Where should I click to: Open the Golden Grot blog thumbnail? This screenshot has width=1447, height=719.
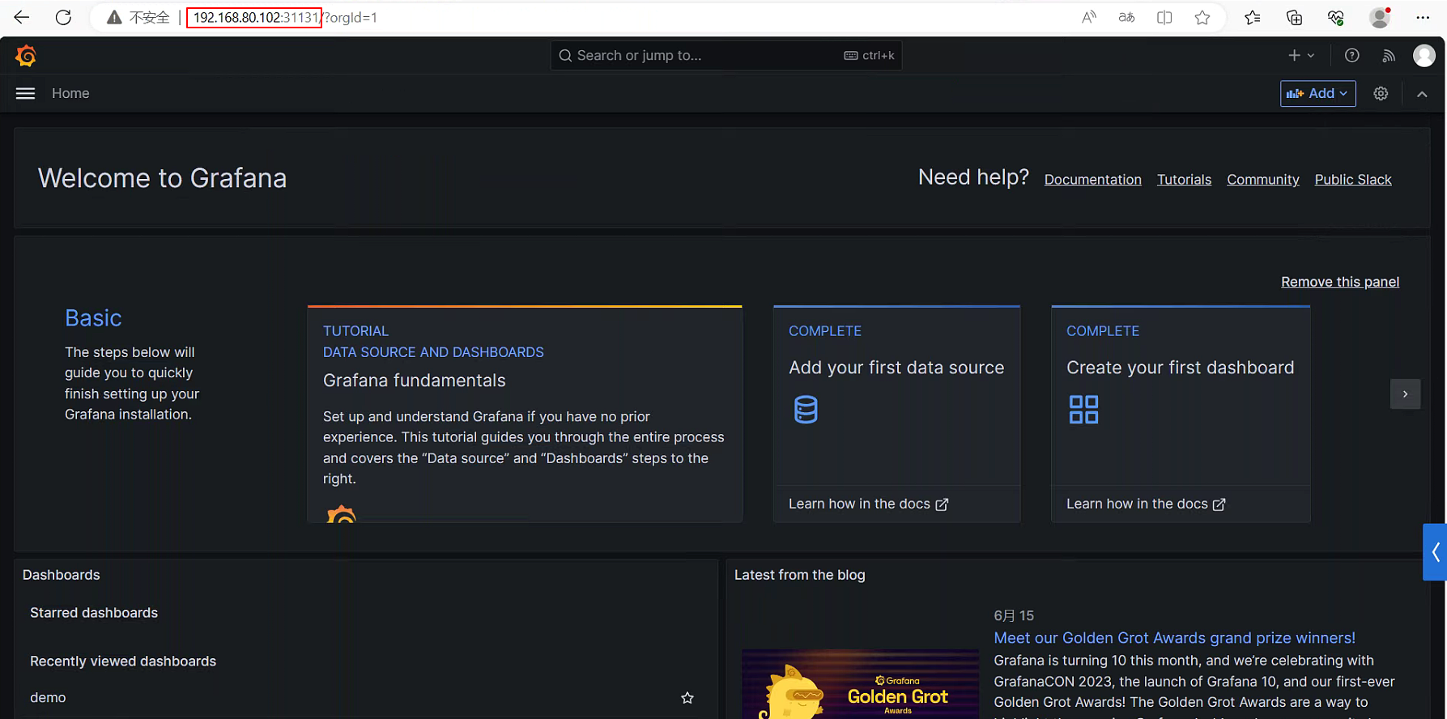[860, 684]
